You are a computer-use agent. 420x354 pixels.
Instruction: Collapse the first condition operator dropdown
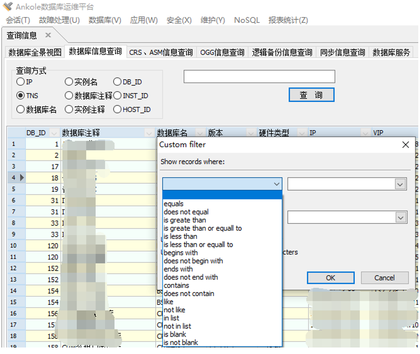277,184
